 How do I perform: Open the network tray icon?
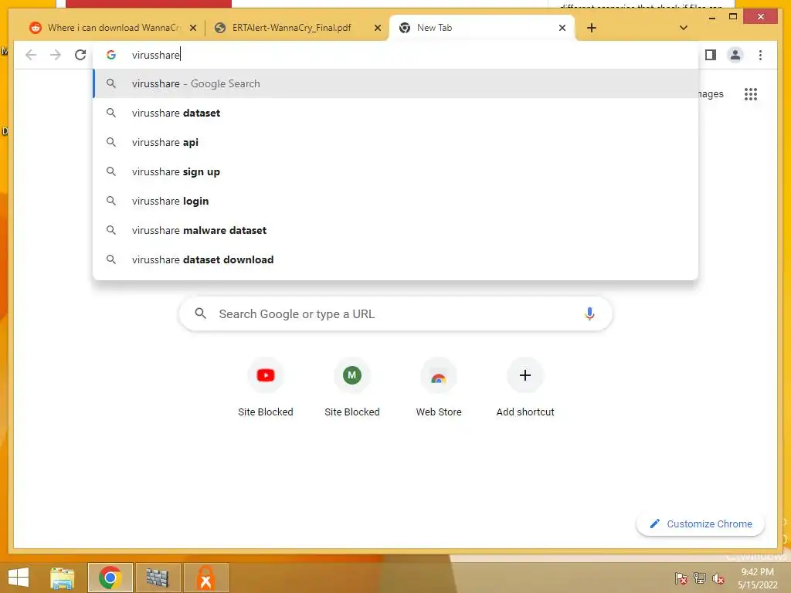pos(700,578)
